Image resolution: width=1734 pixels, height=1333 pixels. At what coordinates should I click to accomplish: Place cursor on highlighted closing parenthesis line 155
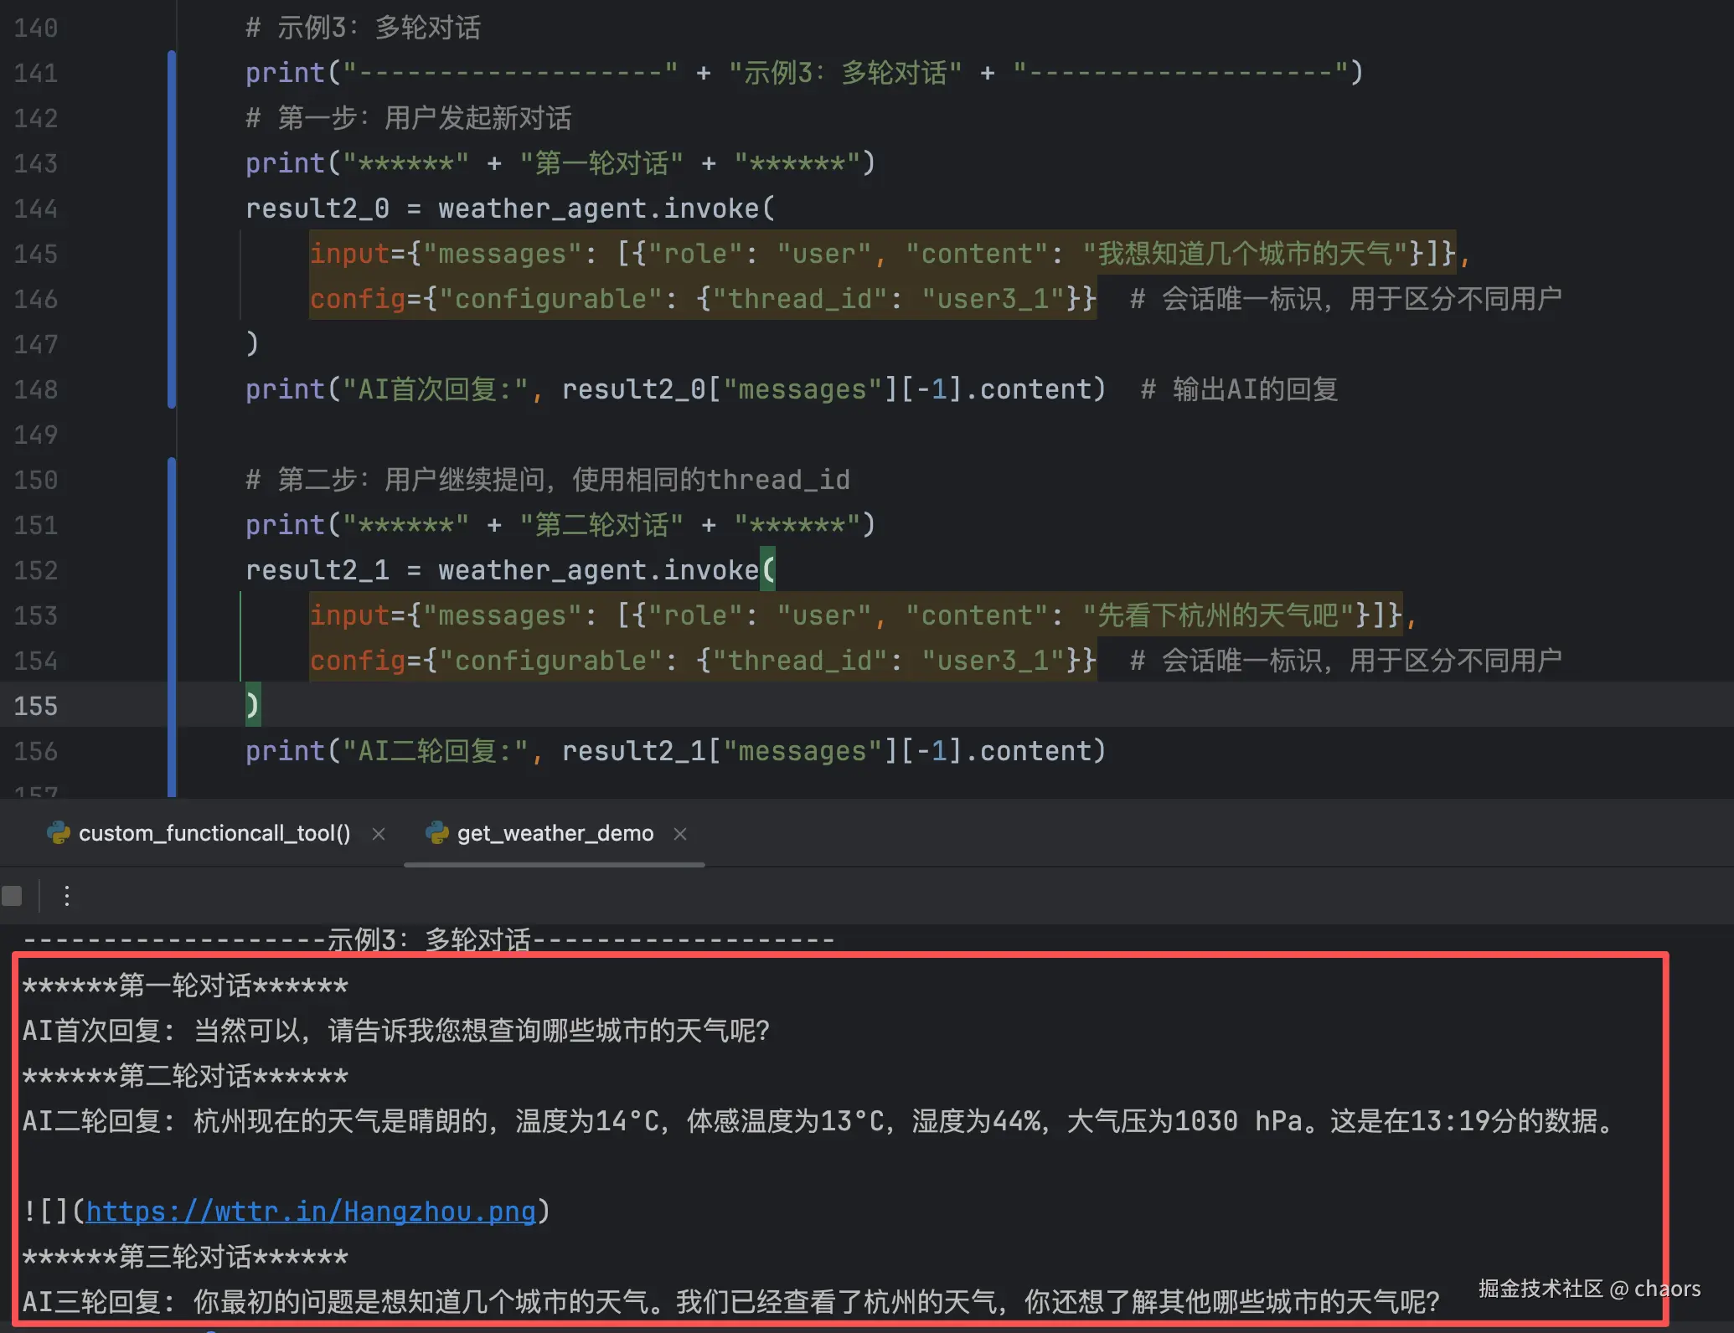point(252,705)
